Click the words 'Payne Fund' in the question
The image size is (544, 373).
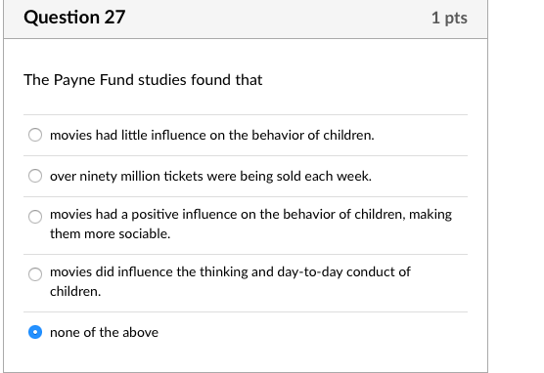94,80
